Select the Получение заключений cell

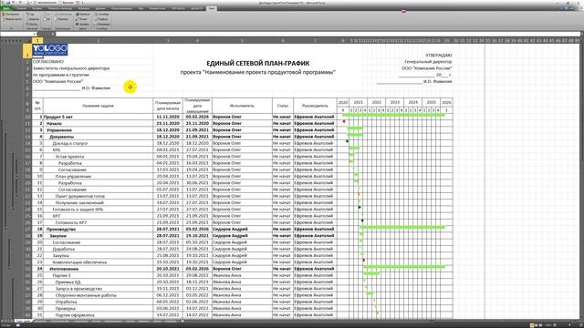click(x=98, y=202)
